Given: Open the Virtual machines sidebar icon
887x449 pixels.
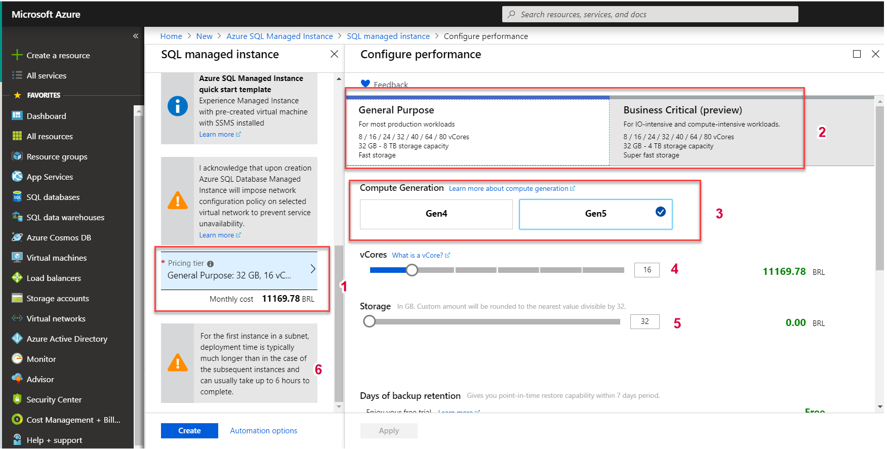Looking at the screenshot, I should (17, 258).
